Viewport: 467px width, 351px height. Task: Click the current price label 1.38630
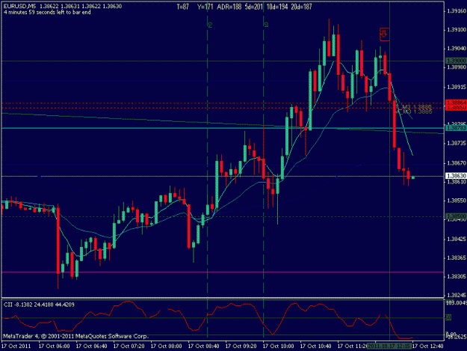click(456, 176)
